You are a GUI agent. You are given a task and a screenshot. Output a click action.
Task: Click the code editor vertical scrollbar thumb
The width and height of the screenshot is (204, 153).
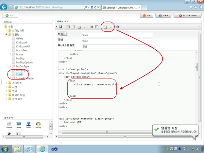click(196, 67)
